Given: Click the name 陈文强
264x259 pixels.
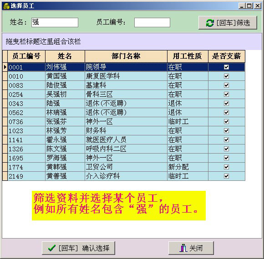Looking at the screenshot, I should tap(56, 149).
